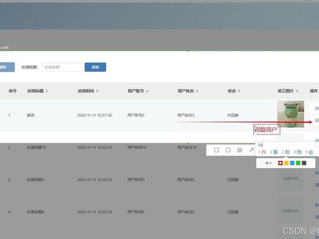Choose IME candidate 4 流
The width and height of the screenshot is (319, 239).
pyautogui.click(x=297, y=152)
